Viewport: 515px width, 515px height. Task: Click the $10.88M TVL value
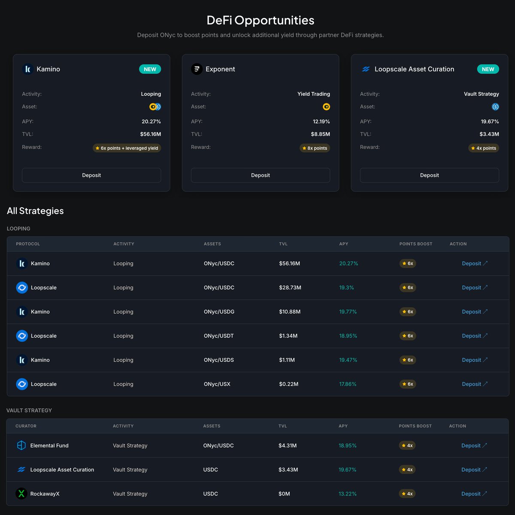(290, 312)
